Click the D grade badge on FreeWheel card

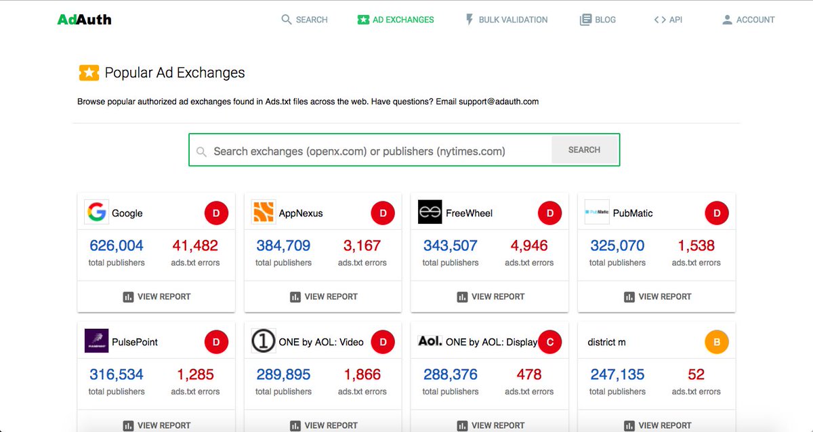click(550, 213)
